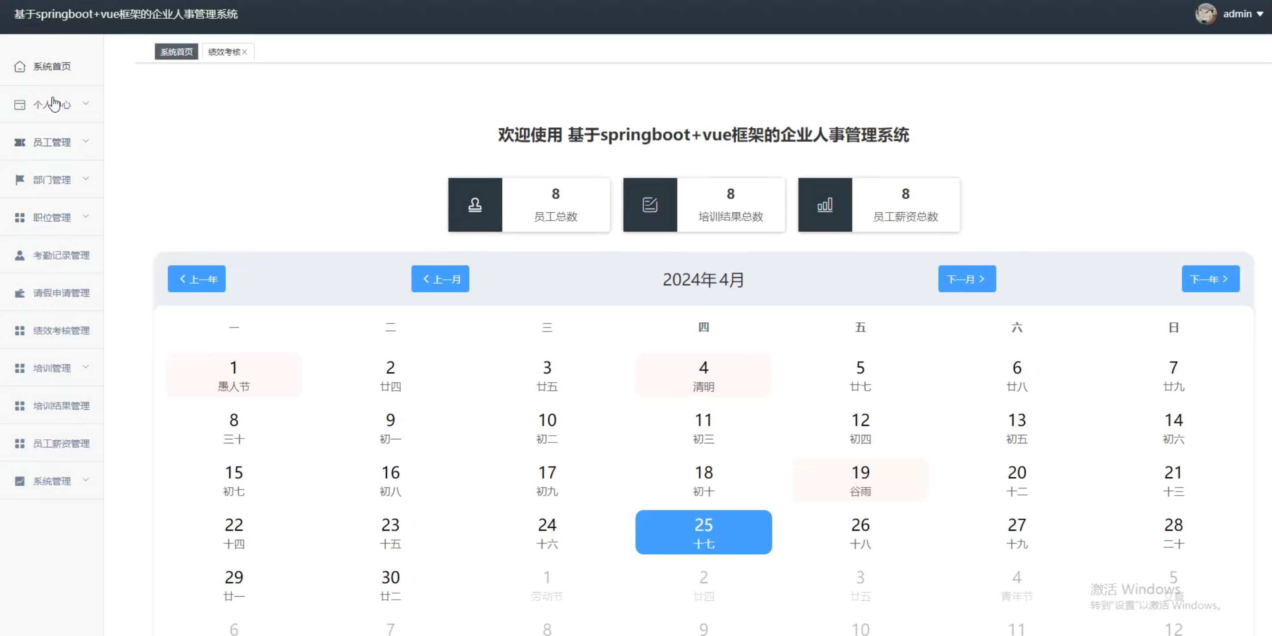The height and width of the screenshot is (636, 1272).
Task: Select April 27 十九 in the calendar
Action: tap(1017, 533)
